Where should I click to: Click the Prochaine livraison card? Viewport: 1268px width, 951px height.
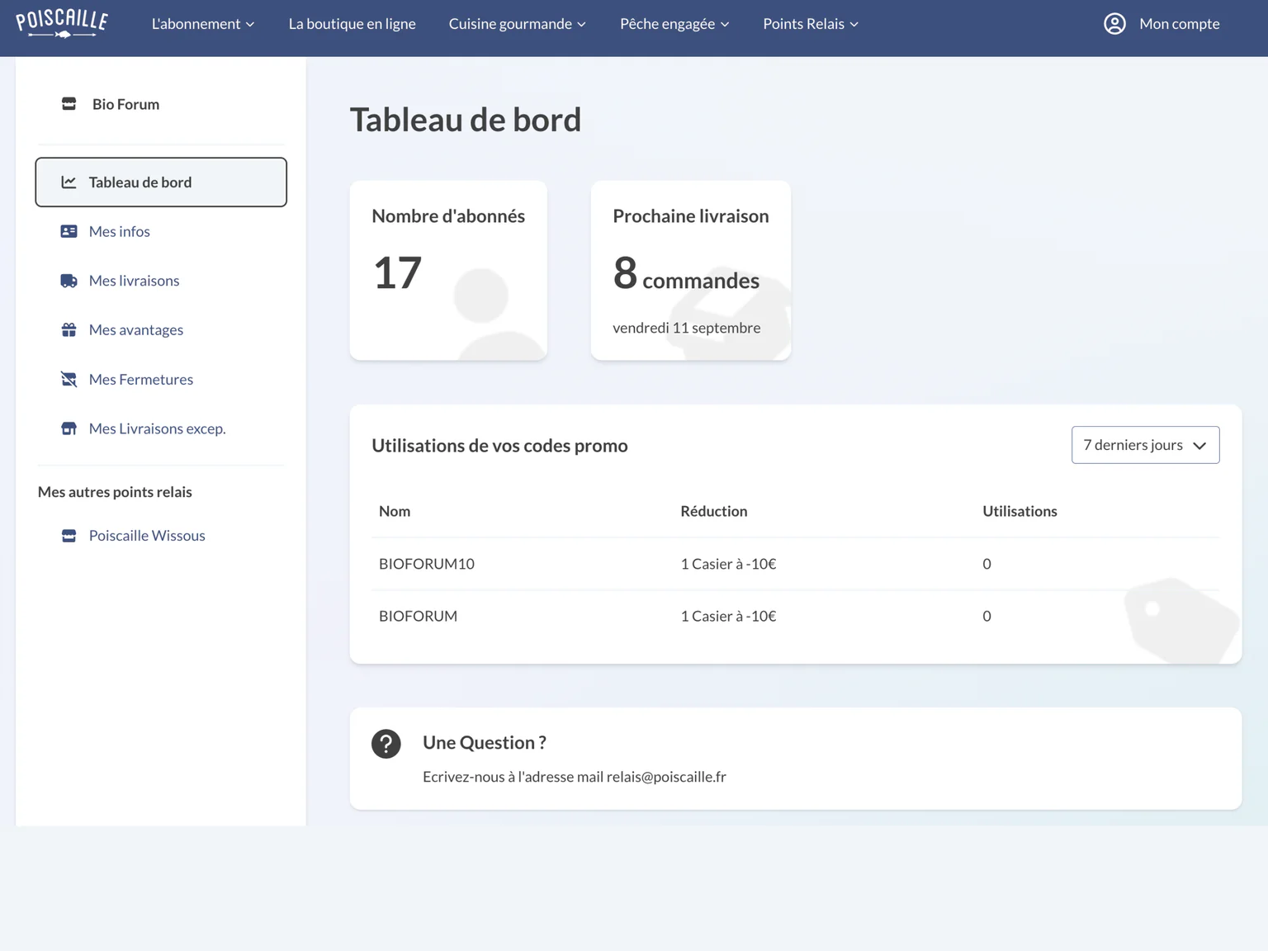point(691,270)
